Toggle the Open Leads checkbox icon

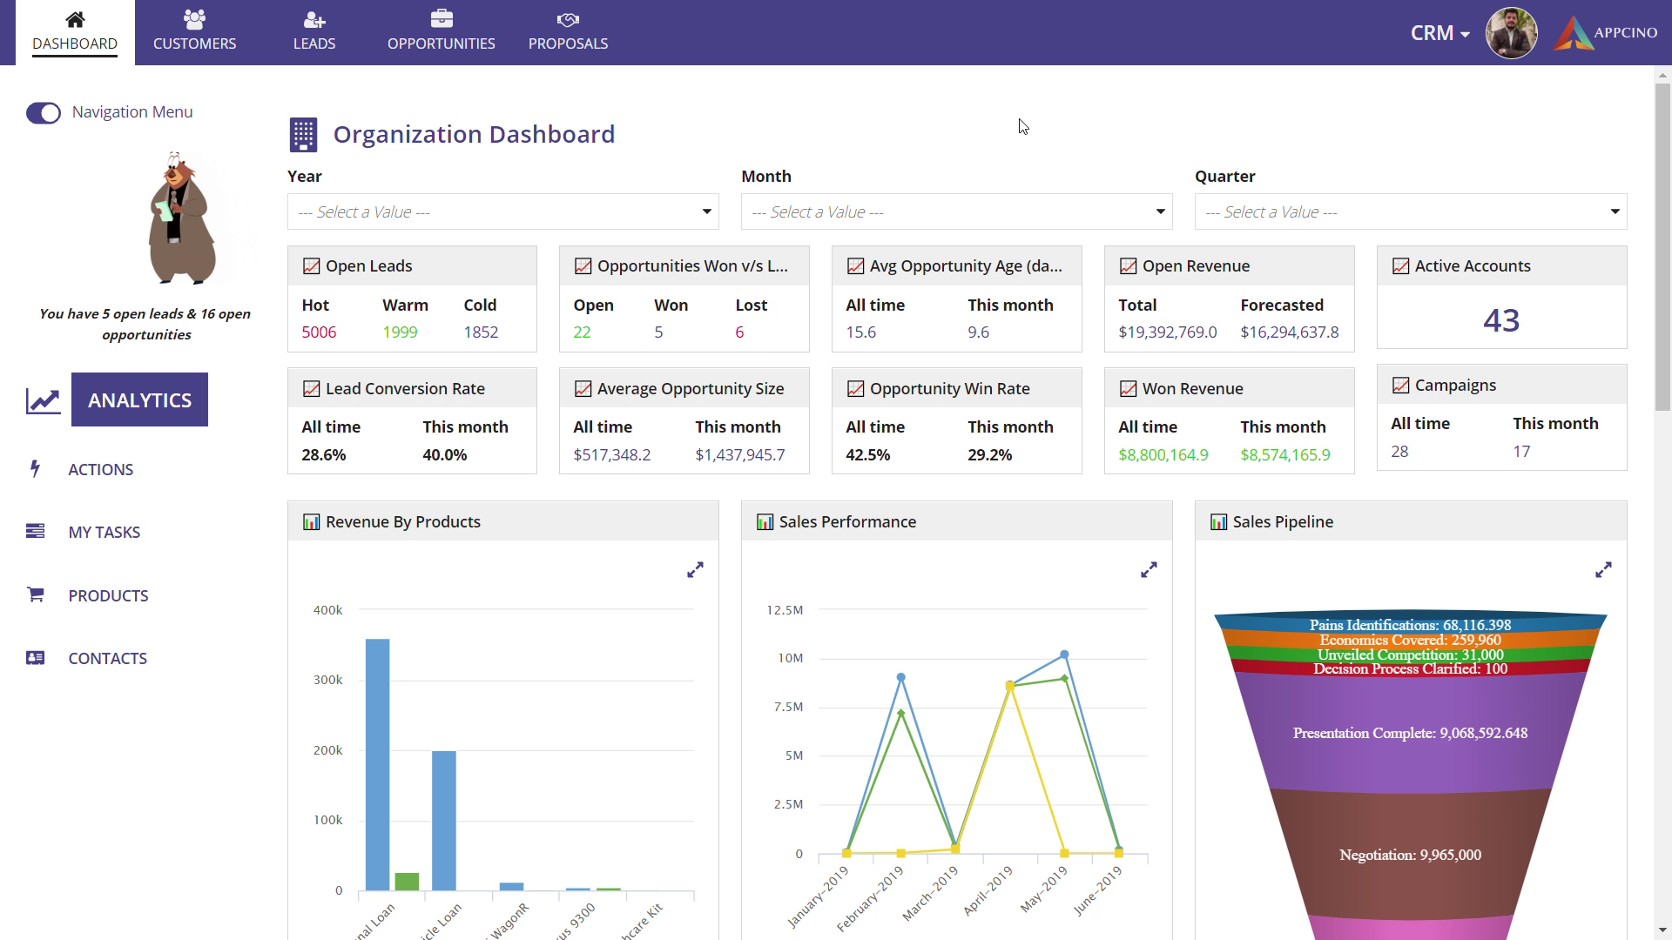click(311, 266)
